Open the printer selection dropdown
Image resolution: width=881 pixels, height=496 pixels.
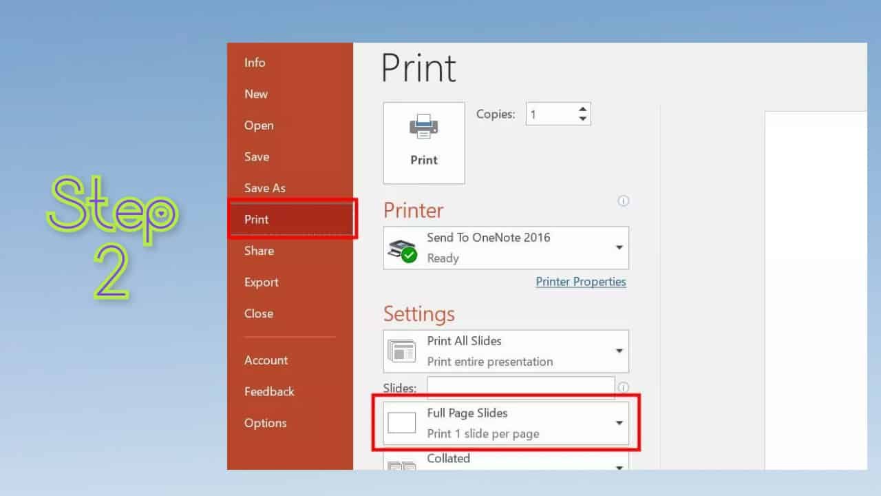pos(618,247)
